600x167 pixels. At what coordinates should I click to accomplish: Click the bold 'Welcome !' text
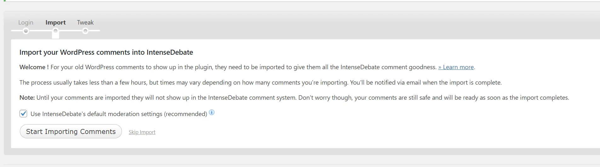pyautogui.click(x=34, y=67)
